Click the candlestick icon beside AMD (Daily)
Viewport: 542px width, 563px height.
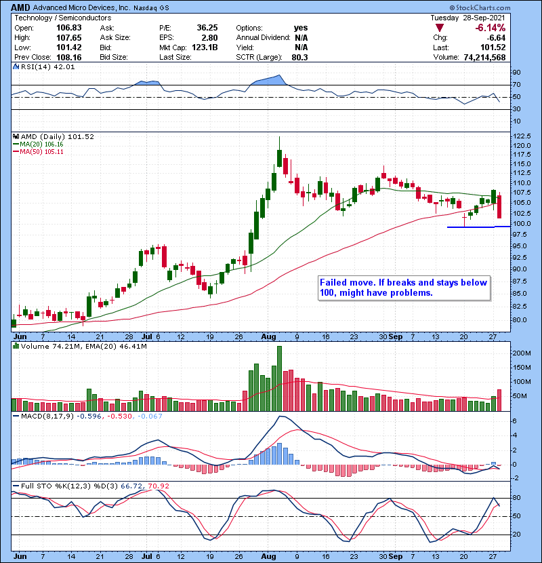click(x=16, y=137)
